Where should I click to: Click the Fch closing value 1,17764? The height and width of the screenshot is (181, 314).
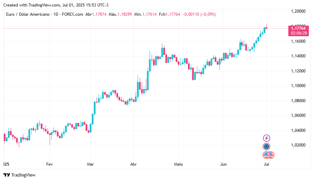[x=173, y=14]
